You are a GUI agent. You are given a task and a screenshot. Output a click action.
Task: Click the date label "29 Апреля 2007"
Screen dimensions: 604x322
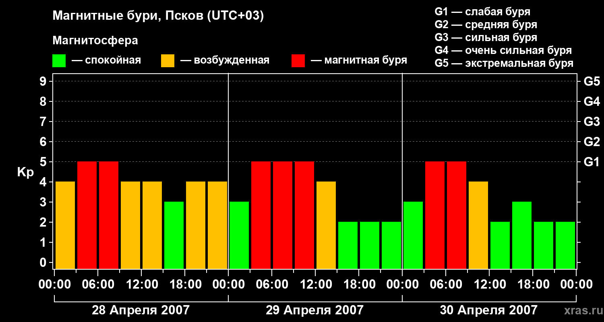314,310
